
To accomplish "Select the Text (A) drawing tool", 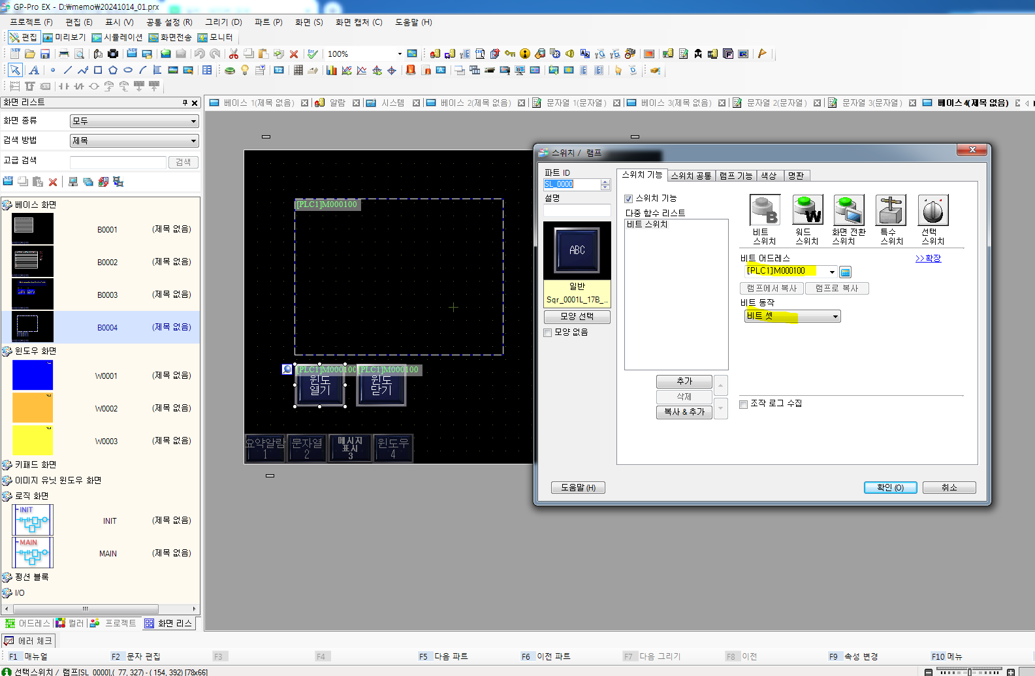I will click(x=34, y=70).
